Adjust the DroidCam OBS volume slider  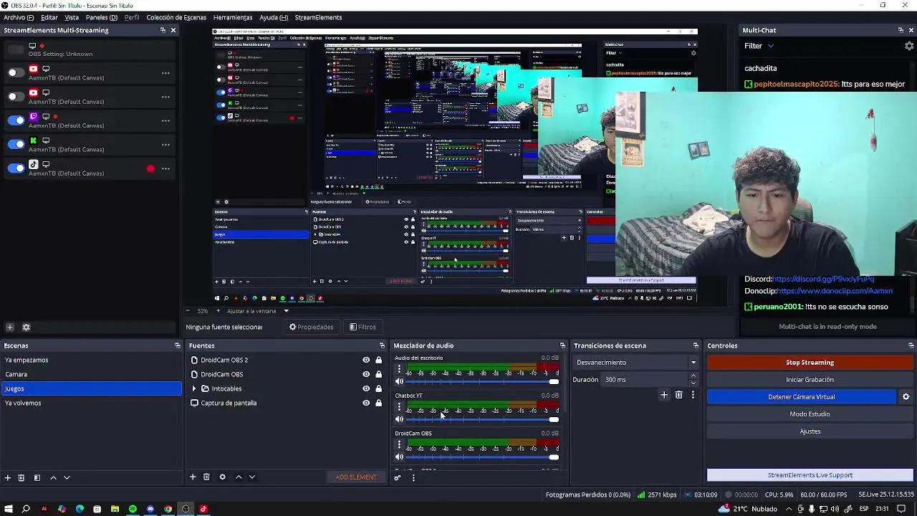[x=483, y=457]
